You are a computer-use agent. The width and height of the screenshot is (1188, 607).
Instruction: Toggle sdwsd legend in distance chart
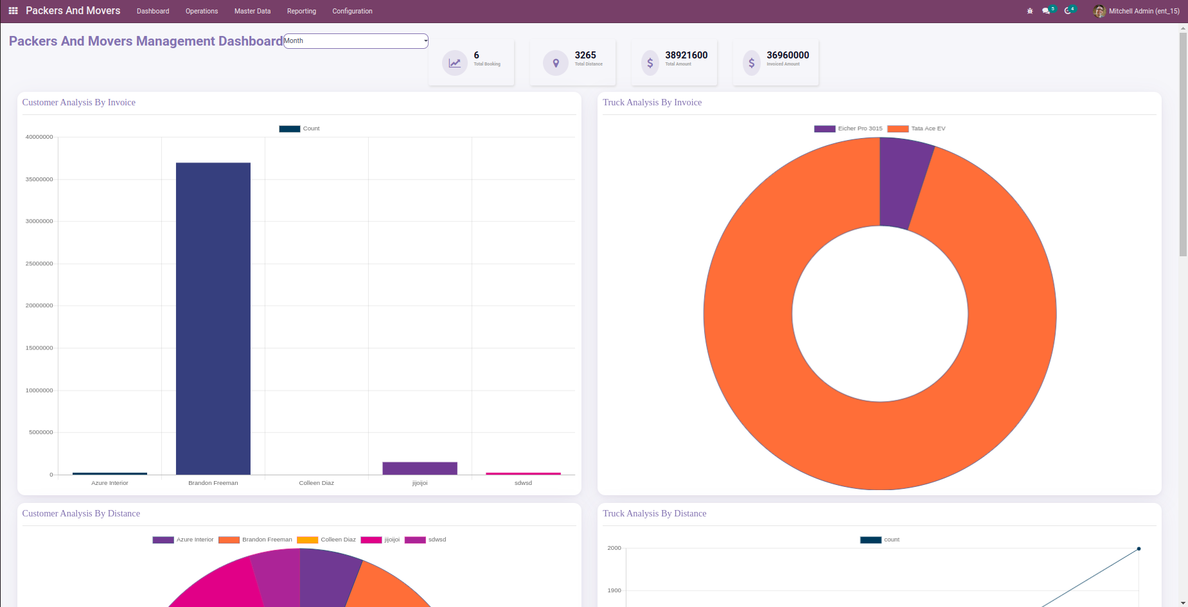pos(425,540)
